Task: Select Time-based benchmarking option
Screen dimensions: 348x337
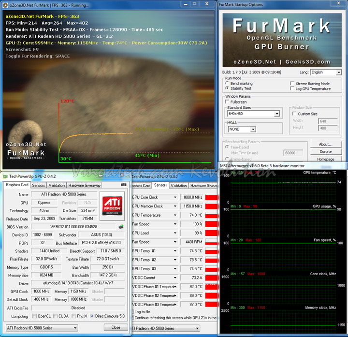Action: [x=227, y=147]
